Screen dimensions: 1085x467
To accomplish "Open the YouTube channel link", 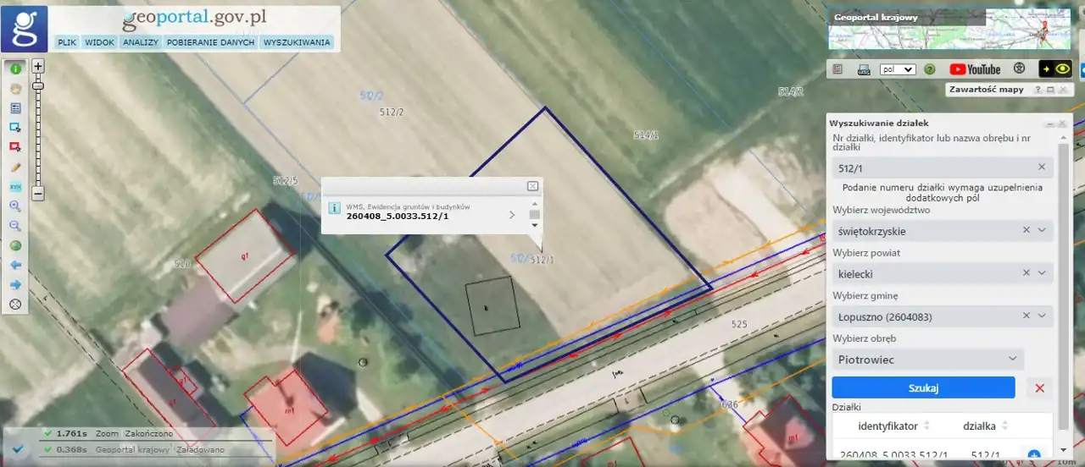I will pyautogui.click(x=975, y=69).
